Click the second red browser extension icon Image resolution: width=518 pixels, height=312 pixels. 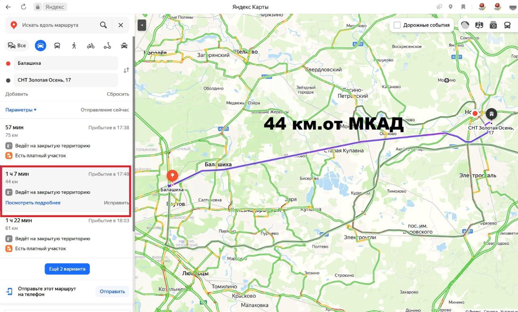click(498, 7)
